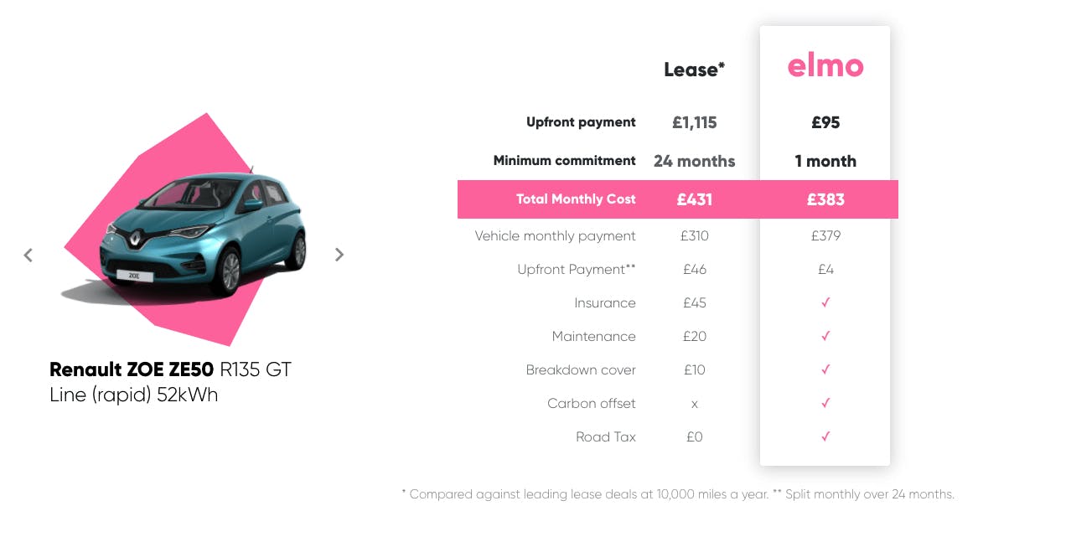Click the Minimum commitment row label
This screenshot has height=537, width=1071.
coord(565,161)
